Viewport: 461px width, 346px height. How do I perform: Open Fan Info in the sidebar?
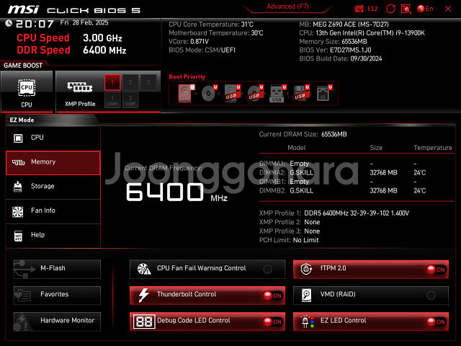point(53,211)
